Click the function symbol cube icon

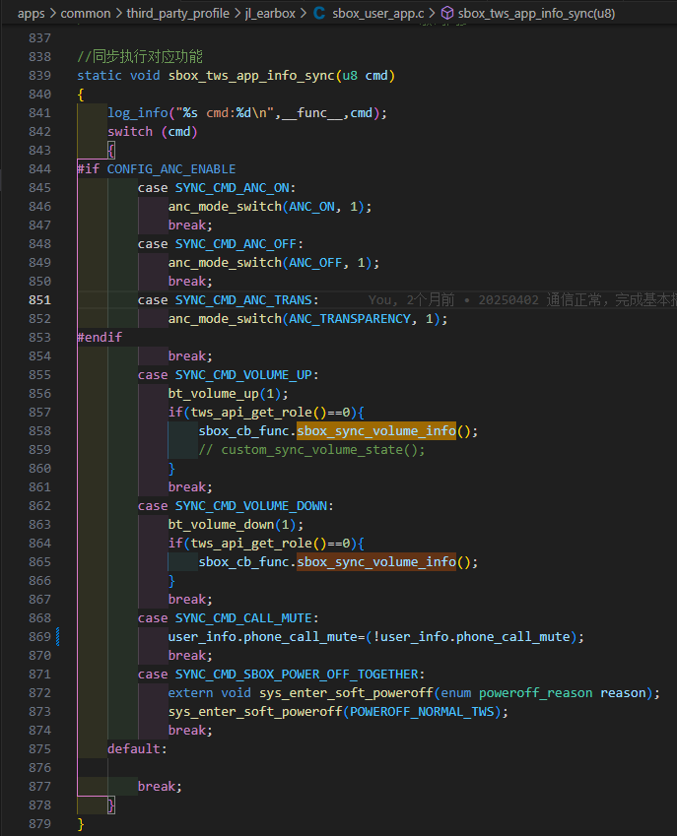[x=447, y=14]
